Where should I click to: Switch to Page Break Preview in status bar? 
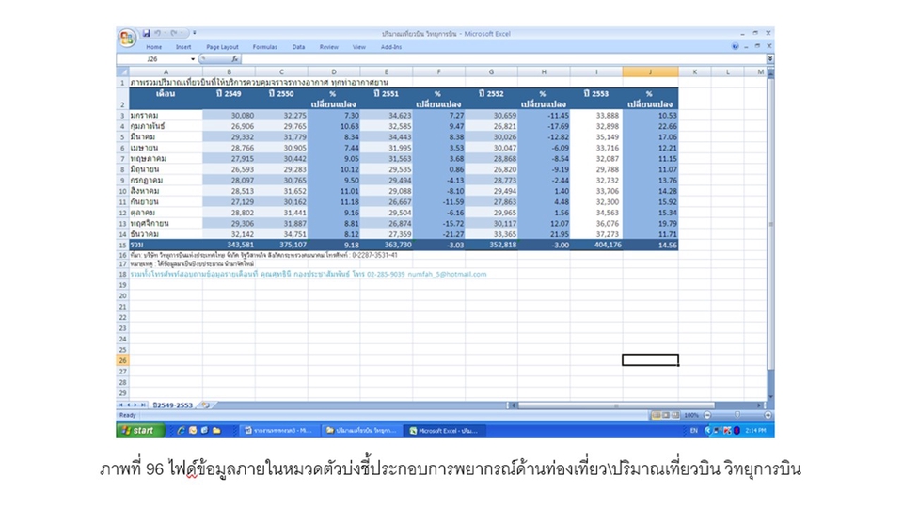pos(675,415)
